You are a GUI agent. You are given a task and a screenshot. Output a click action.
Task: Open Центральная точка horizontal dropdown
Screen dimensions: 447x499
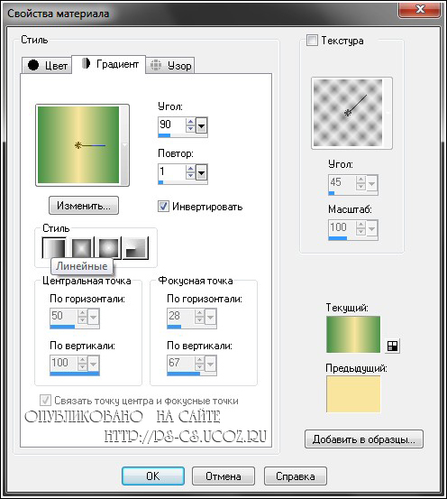point(93,317)
